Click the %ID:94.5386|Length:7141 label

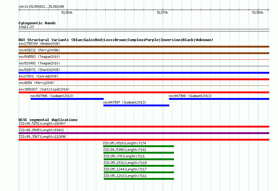[x=125, y=150]
